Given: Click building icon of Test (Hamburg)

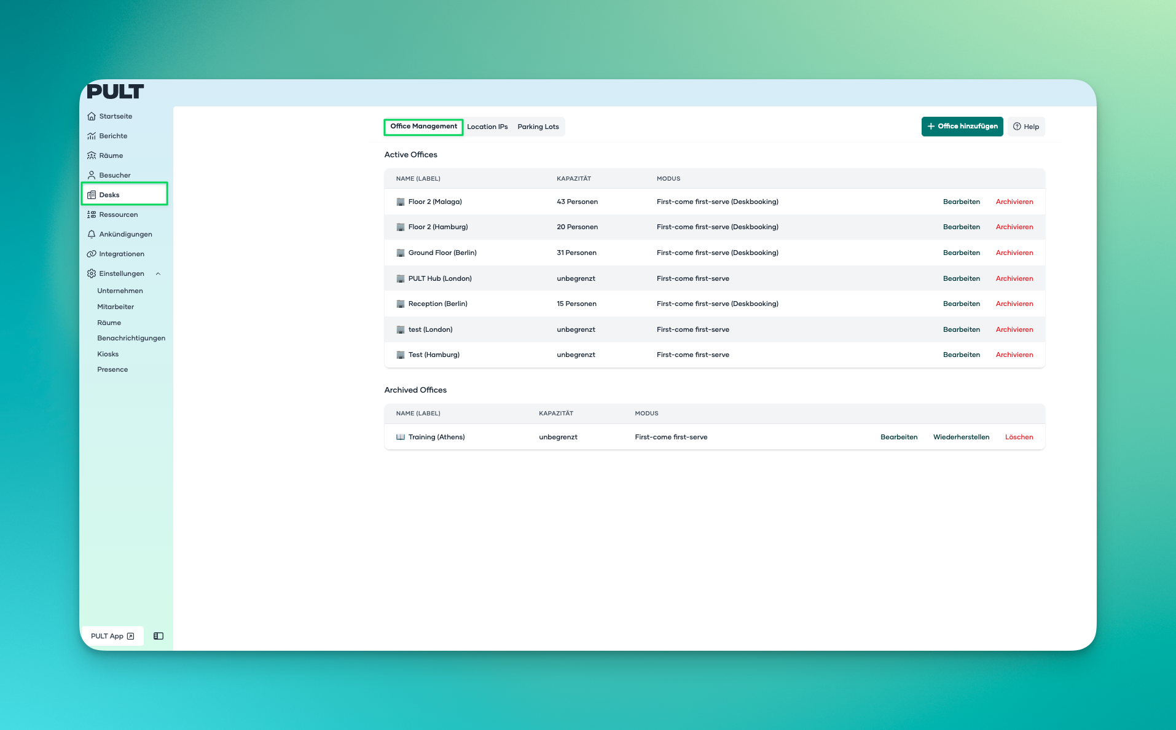Looking at the screenshot, I should (401, 355).
